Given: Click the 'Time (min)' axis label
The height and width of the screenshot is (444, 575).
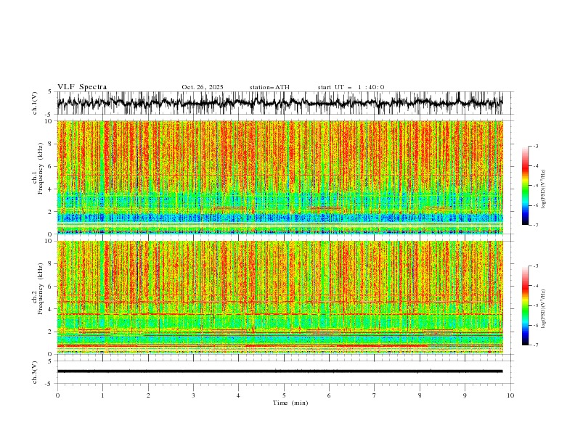Looking at the screenshot, I should pyautogui.click(x=290, y=403).
